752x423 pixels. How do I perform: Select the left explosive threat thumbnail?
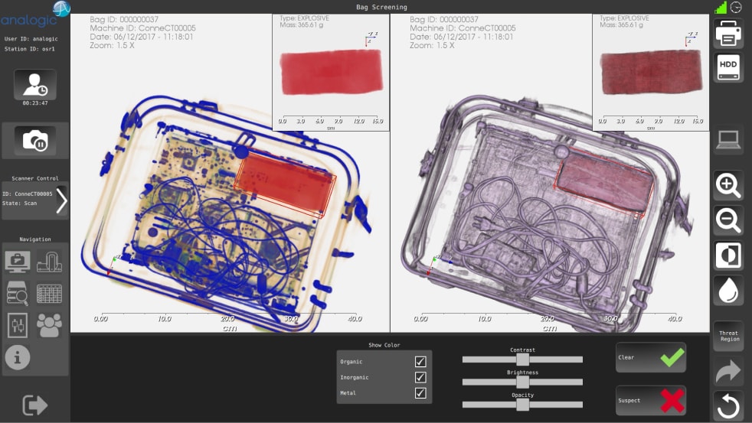331,73
